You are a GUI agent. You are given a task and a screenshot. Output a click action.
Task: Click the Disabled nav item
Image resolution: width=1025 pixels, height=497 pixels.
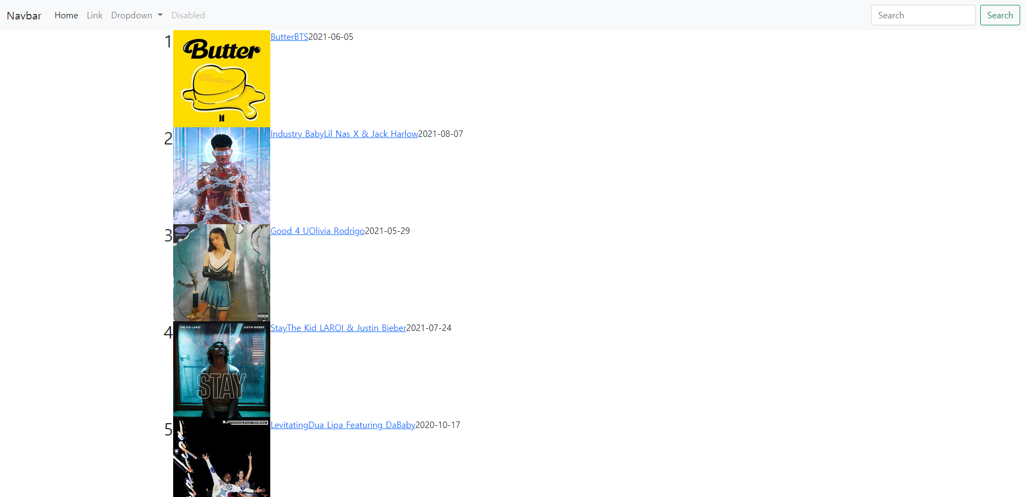(188, 15)
